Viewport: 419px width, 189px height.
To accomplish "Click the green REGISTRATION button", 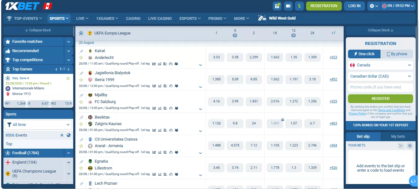I will pyautogui.click(x=324, y=6).
